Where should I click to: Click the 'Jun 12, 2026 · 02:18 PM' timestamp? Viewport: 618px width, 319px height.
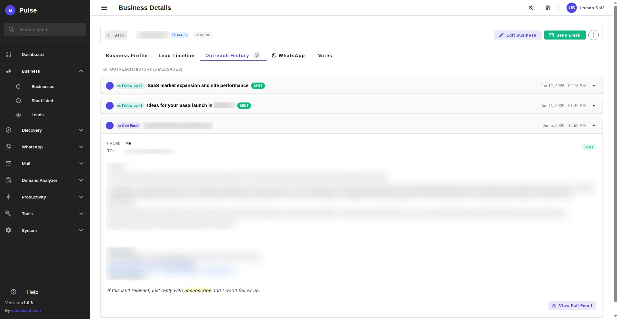[563, 86]
